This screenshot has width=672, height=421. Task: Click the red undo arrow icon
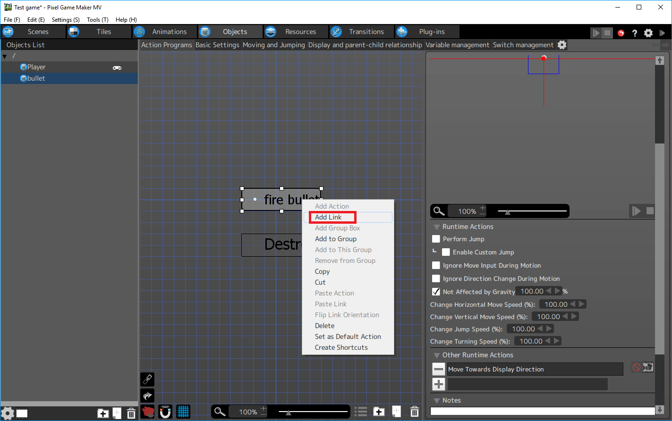[621, 33]
